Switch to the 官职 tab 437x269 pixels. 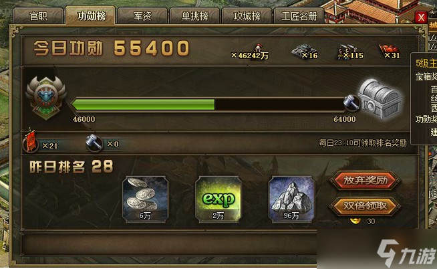tap(38, 16)
